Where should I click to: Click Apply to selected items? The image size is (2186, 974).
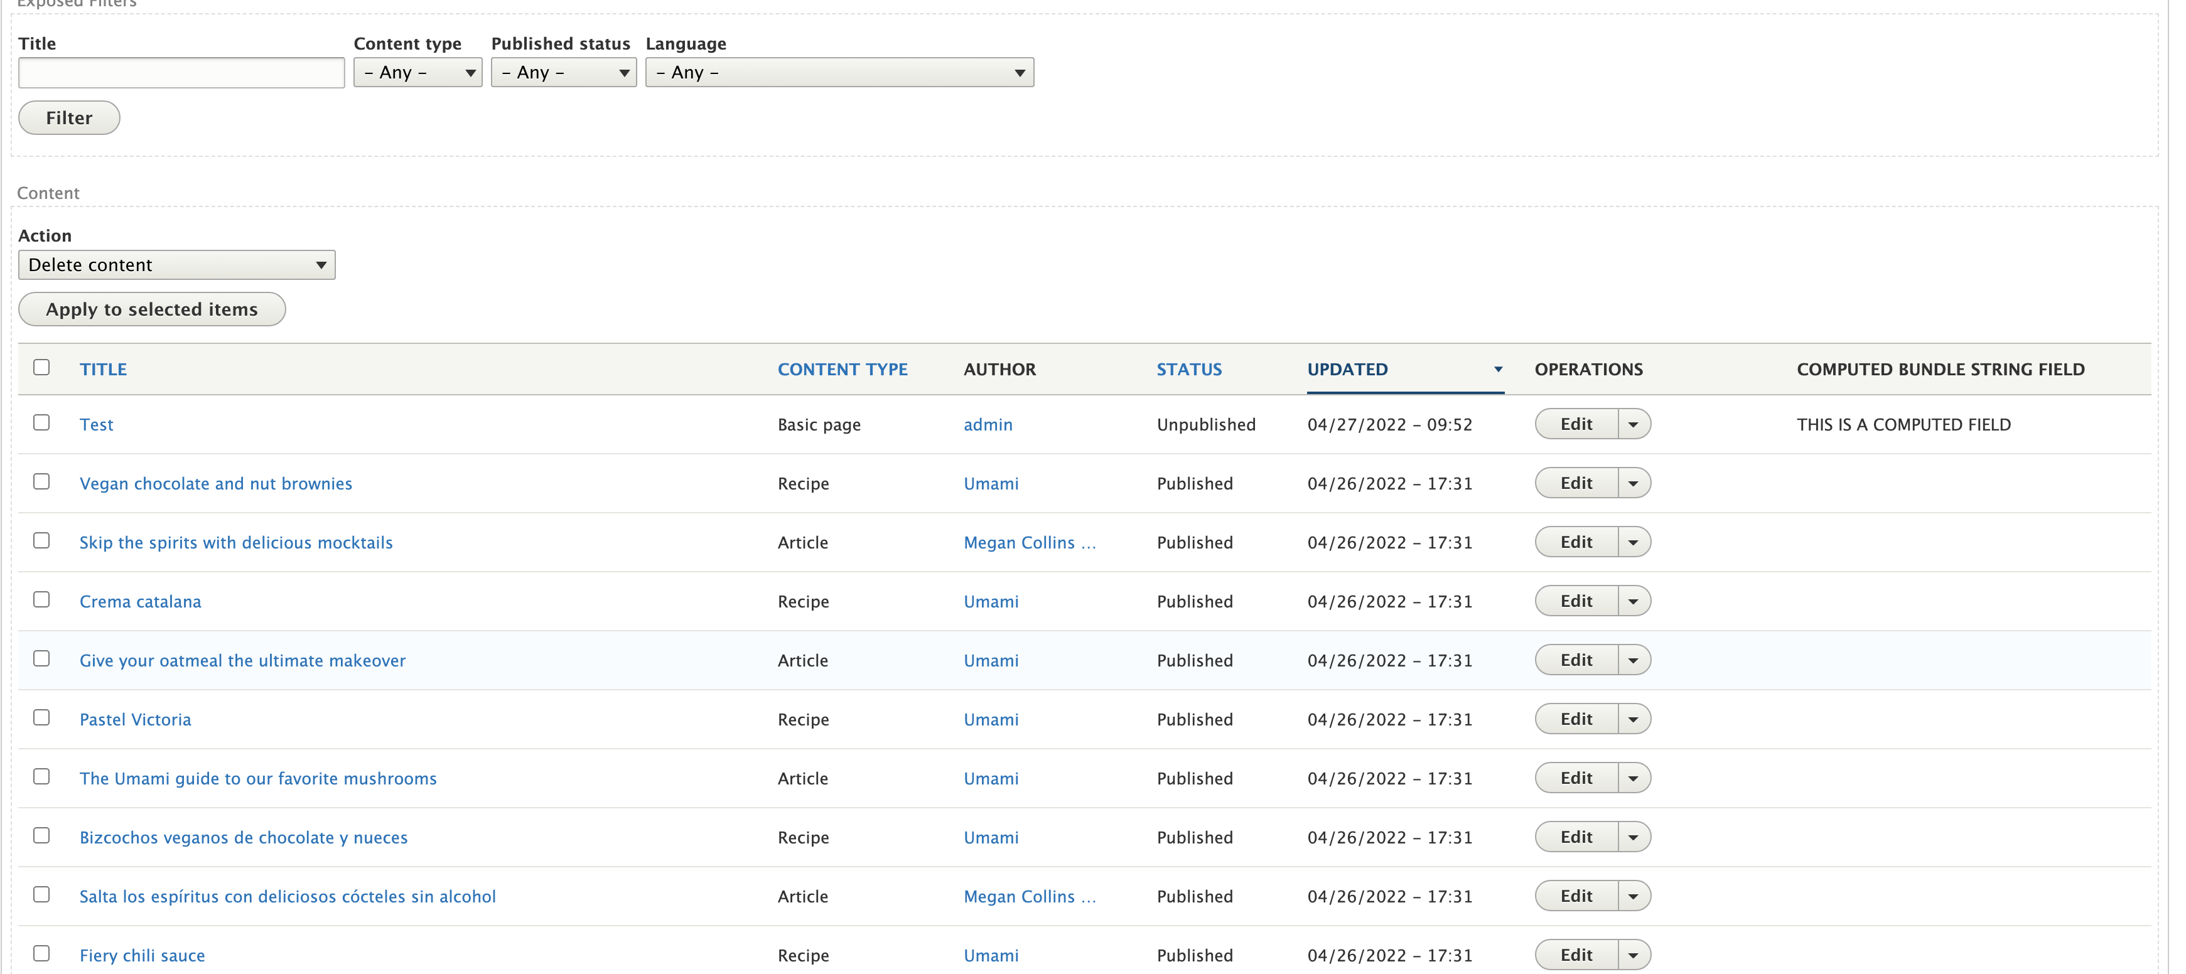[151, 309]
